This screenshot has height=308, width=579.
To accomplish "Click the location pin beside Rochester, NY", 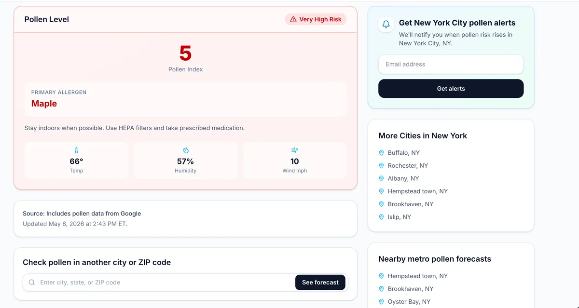I will tap(381, 165).
